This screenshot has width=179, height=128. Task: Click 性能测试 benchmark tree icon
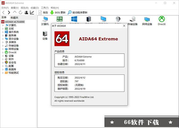[6, 73]
